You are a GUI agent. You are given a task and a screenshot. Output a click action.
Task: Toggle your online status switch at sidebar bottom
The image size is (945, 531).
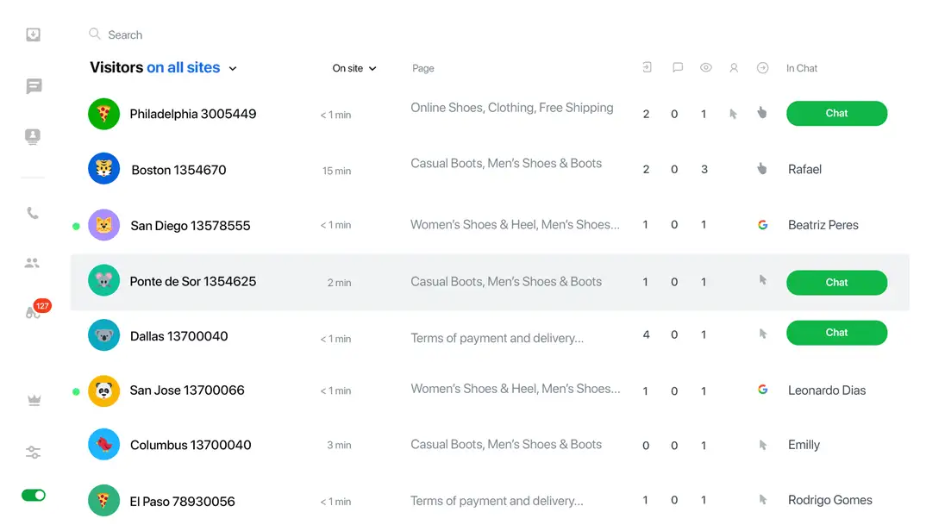33,495
